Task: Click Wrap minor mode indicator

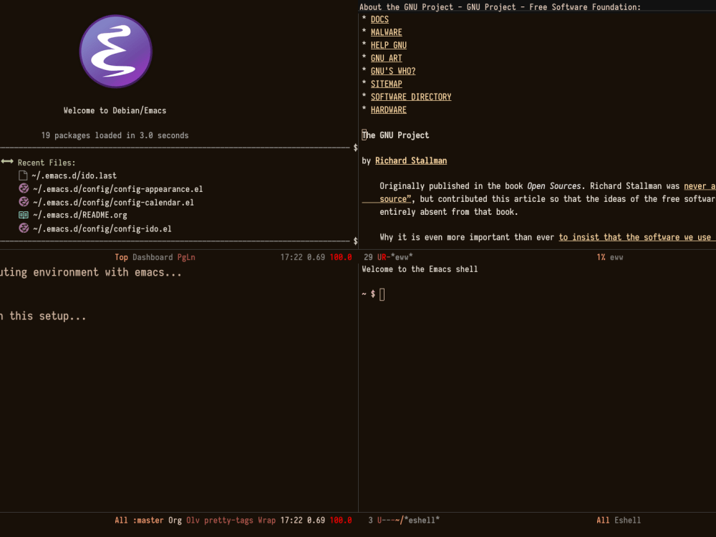Action: click(x=266, y=520)
